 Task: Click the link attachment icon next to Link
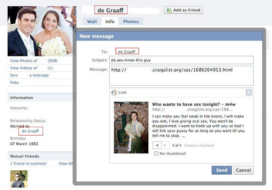pos(114,92)
